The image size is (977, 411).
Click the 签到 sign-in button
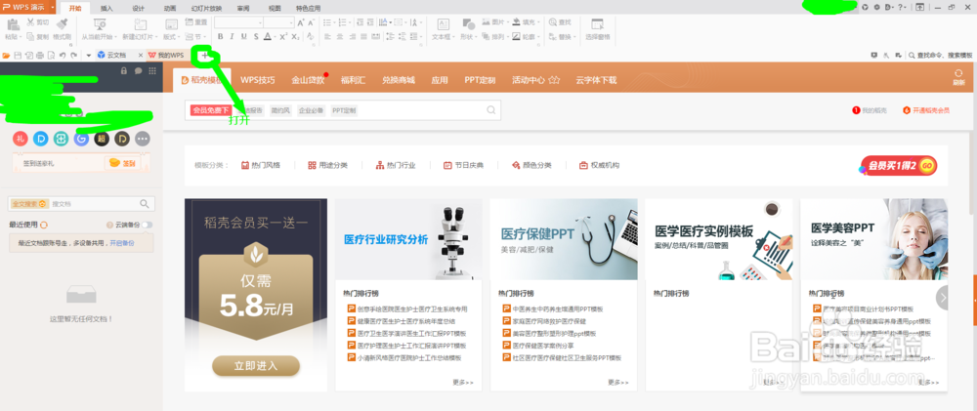pyautogui.click(x=122, y=162)
